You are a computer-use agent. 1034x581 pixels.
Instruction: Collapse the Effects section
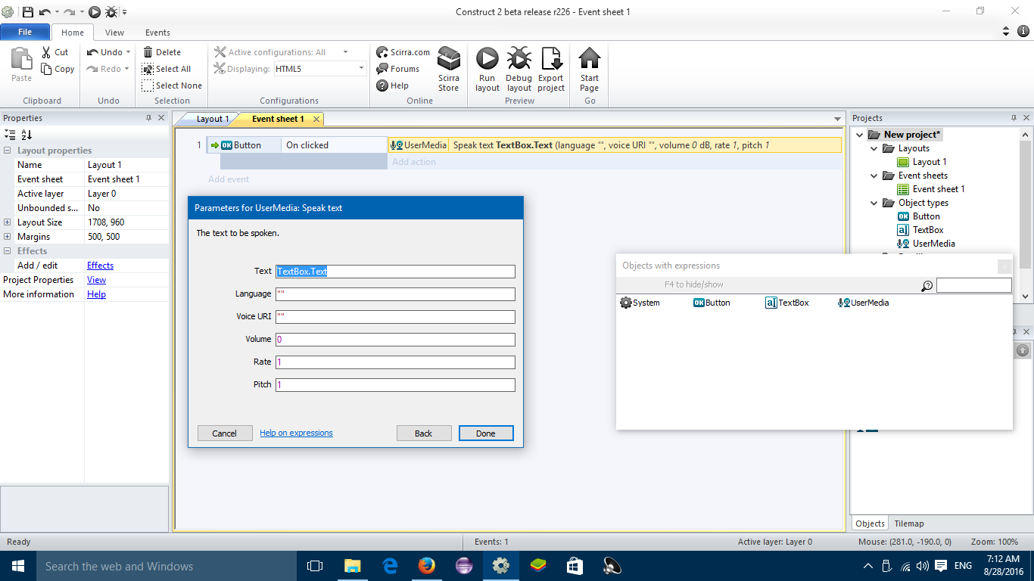coord(8,251)
